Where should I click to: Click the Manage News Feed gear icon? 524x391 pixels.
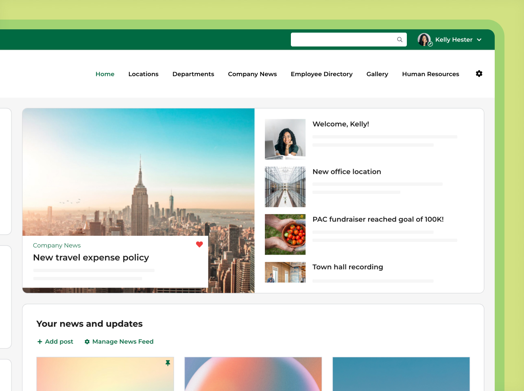click(87, 342)
